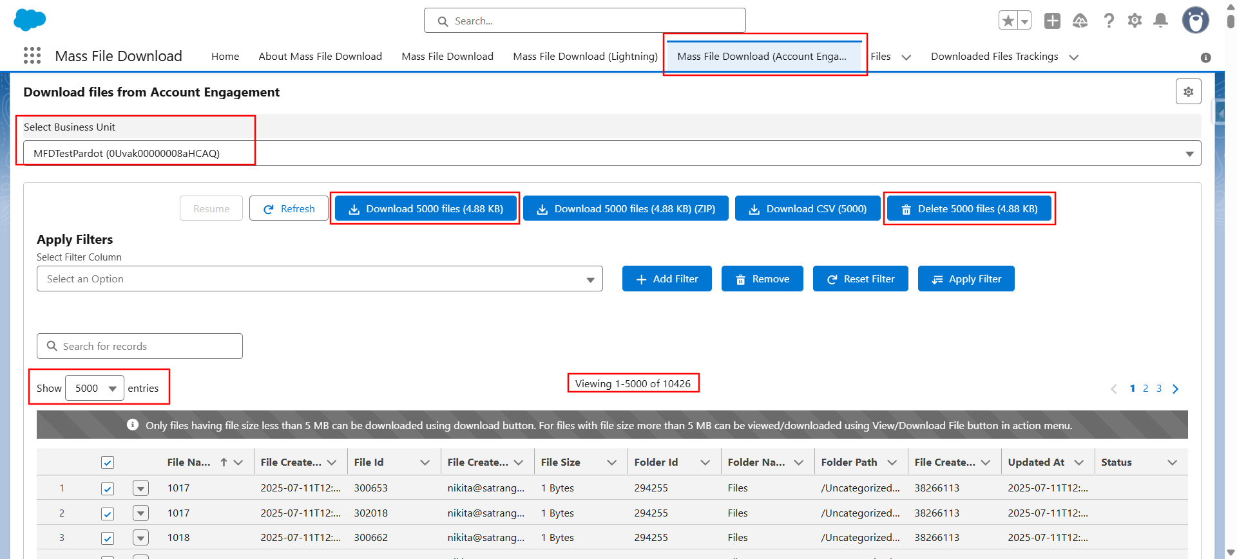Sort by the File Name arrow icon
The height and width of the screenshot is (559, 1237).
[224, 462]
